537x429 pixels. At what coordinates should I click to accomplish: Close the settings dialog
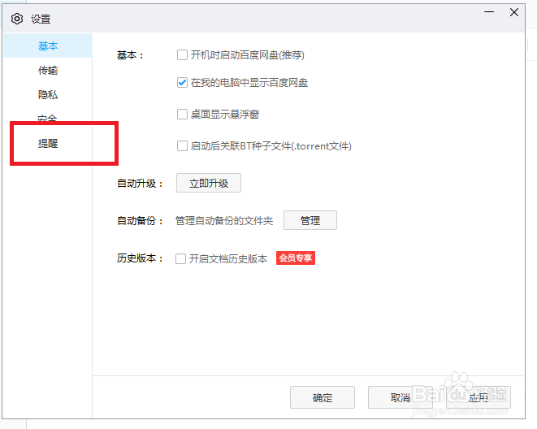(x=513, y=12)
